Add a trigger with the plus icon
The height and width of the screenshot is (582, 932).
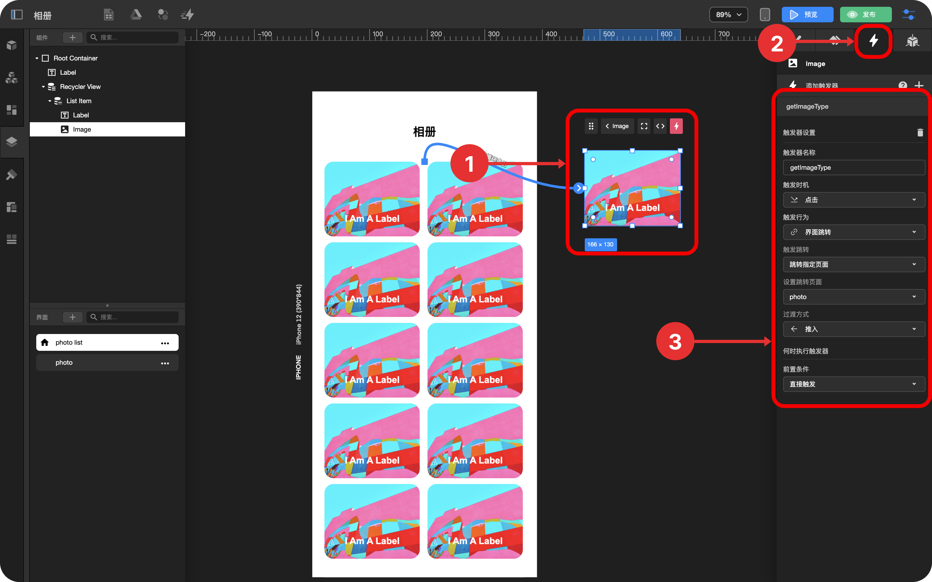point(919,85)
